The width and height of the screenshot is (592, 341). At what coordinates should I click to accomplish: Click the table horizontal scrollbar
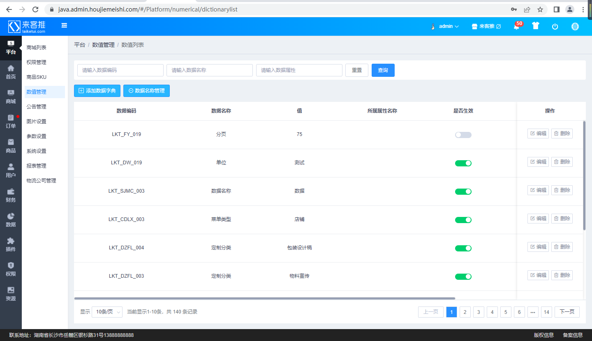[x=265, y=298]
